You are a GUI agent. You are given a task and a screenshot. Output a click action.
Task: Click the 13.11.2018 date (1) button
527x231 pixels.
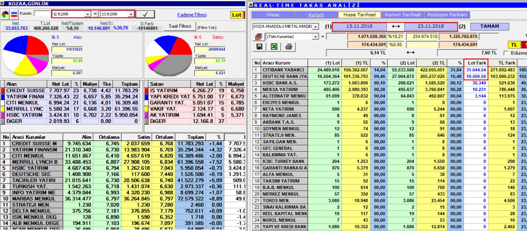[x=359, y=26]
